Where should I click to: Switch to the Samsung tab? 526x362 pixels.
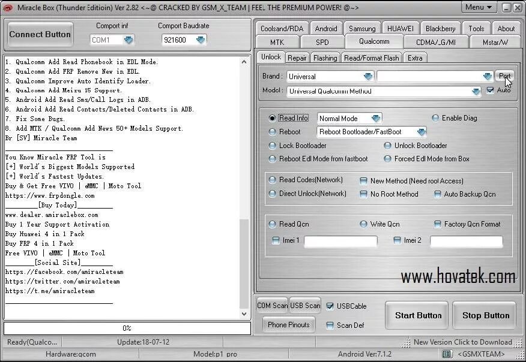pyautogui.click(x=362, y=29)
